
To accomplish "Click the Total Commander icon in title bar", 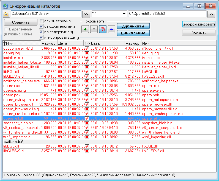I will (6, 6).
